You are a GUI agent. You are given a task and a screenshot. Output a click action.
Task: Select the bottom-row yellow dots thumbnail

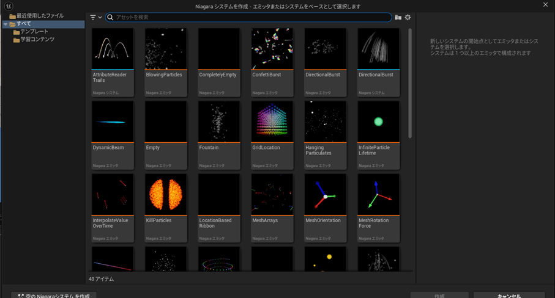(x=326, y=259)
